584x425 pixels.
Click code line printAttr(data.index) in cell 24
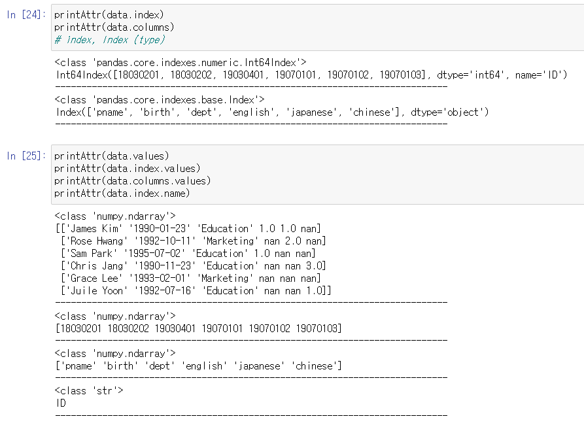point(109,15)
